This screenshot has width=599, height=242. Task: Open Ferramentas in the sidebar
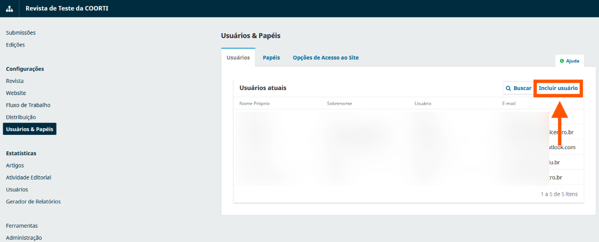tap(22, 225)
